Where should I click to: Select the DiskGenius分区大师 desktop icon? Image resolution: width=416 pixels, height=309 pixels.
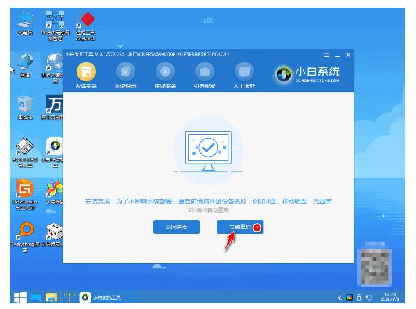point(25,195)
